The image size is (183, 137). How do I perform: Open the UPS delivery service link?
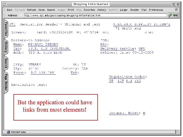142,48
